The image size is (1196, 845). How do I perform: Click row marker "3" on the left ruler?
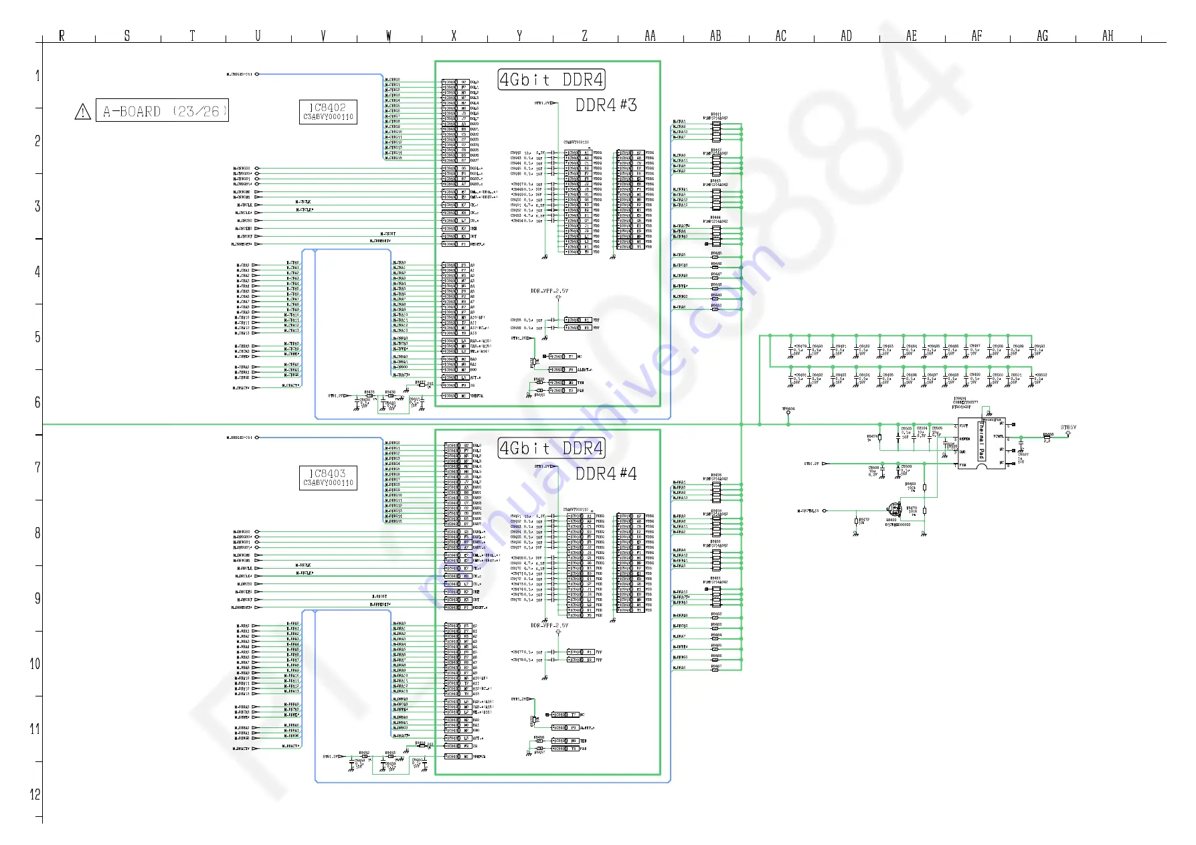coord(37,206)
